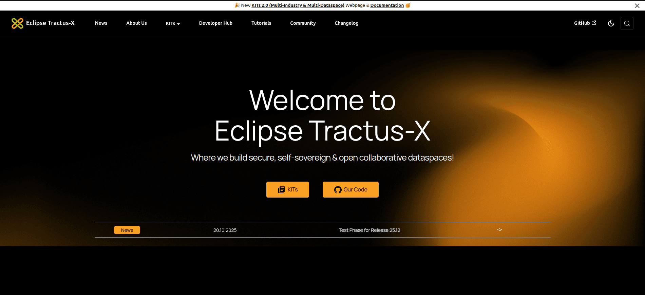Click the 20.10.2025 news date
This screenshot has height=295, width=645.
click(x=225, y=230)
